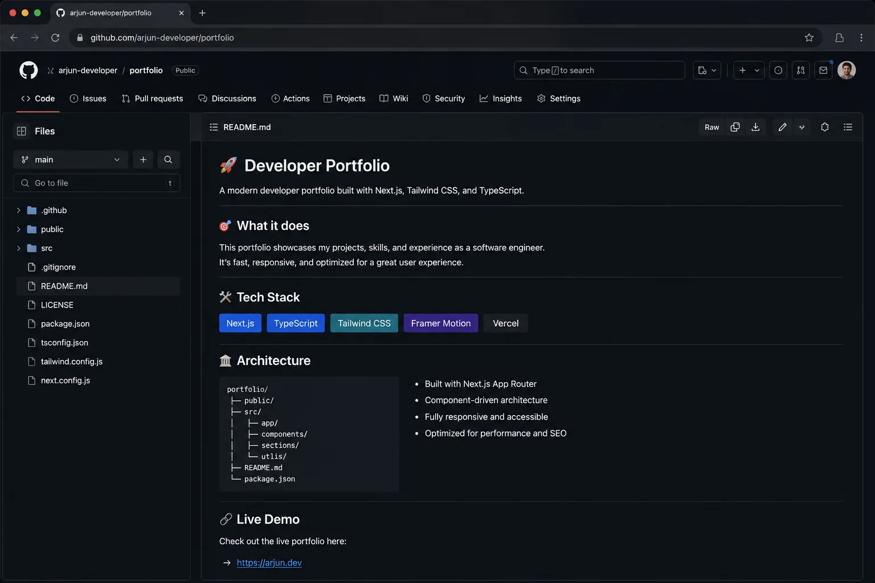
Task: Click the Framer Motion badge
Action: tap(441, 323)
